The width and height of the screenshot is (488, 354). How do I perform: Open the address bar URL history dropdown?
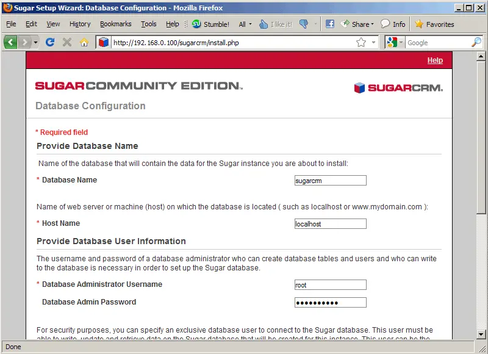(x=373, y=42)
